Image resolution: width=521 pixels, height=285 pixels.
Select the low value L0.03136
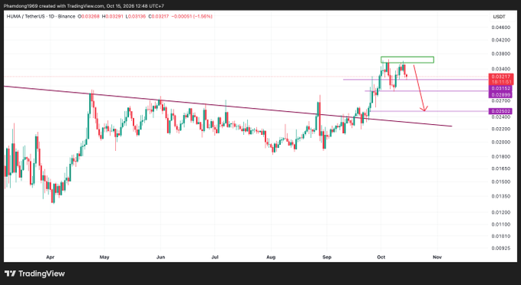136,16
